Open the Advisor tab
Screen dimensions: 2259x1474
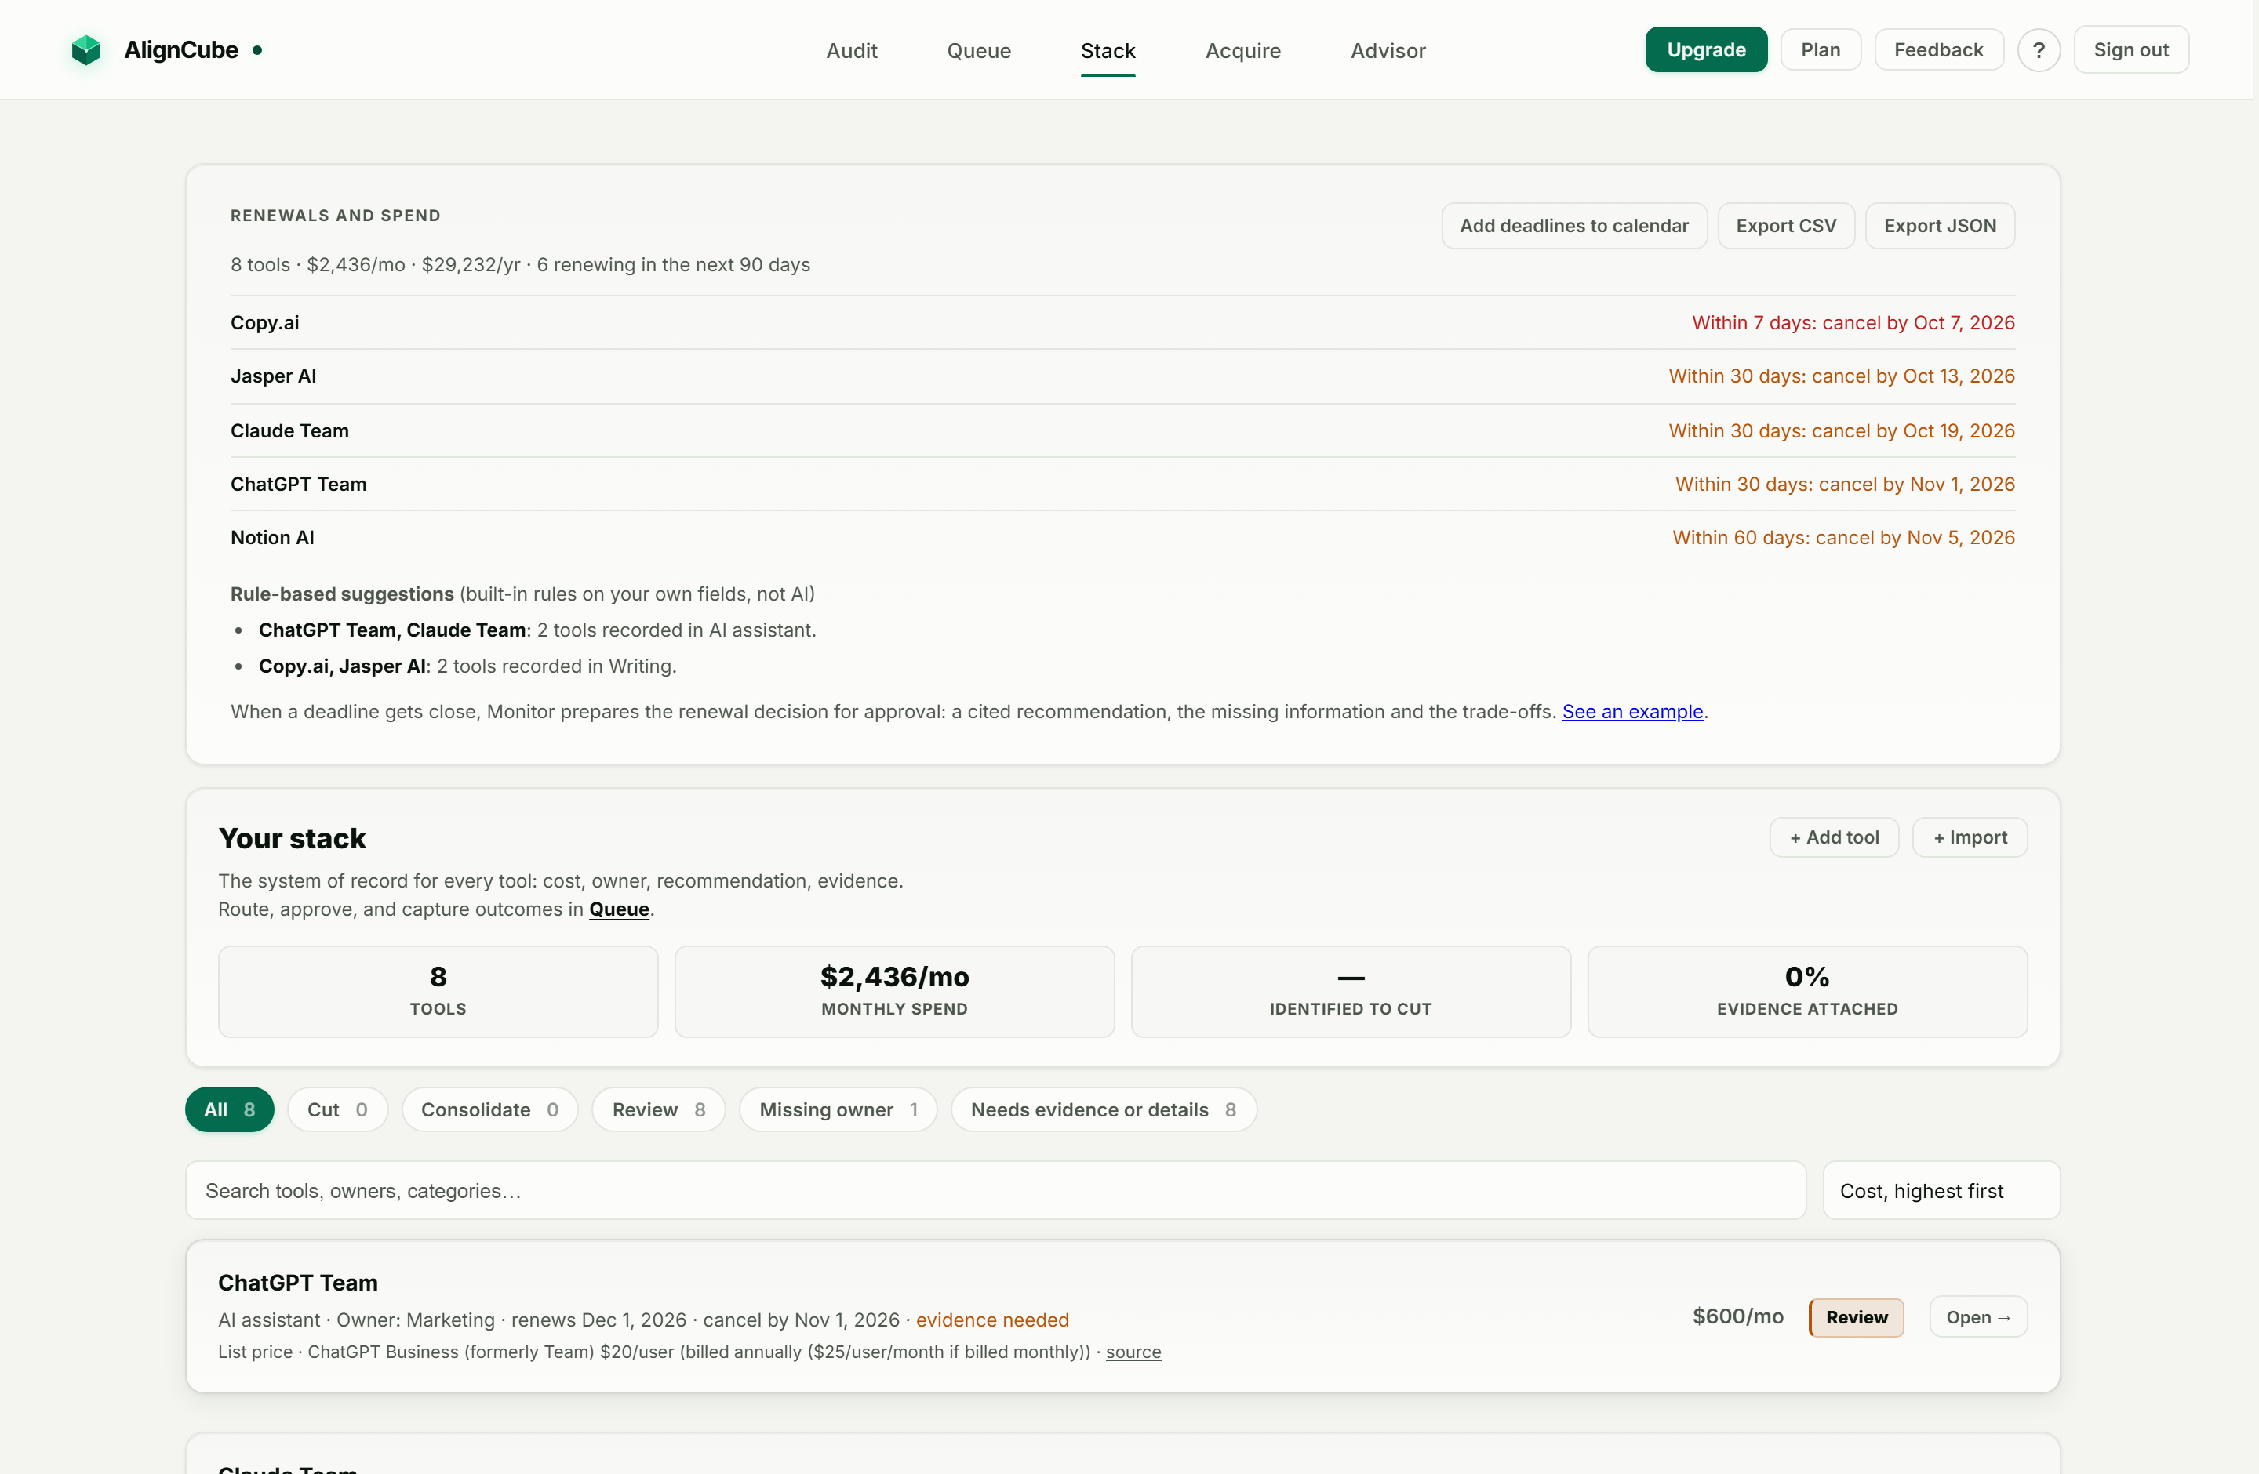click(x=1388, y=50)
